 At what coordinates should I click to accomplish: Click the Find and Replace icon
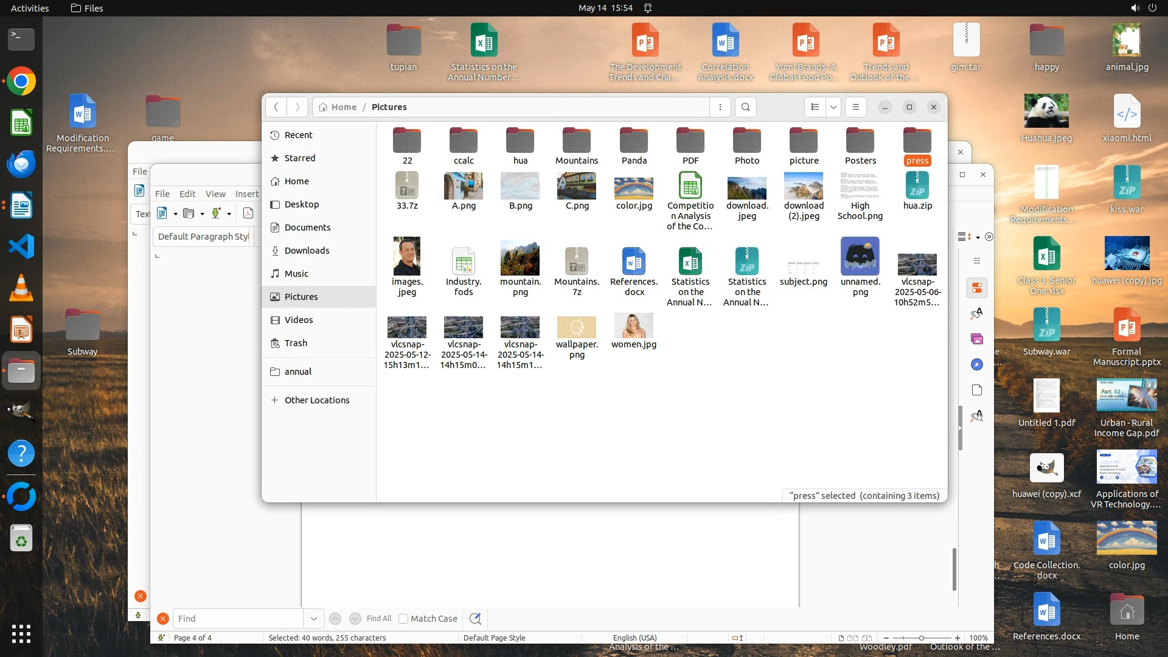pyautogui.click(x=475, y=619)
